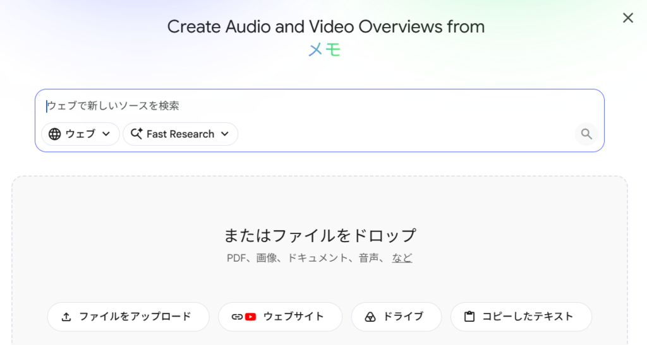Click the ウェブサイト button
Viewport: 647px width, 345px height.
[x=280, y=317]
